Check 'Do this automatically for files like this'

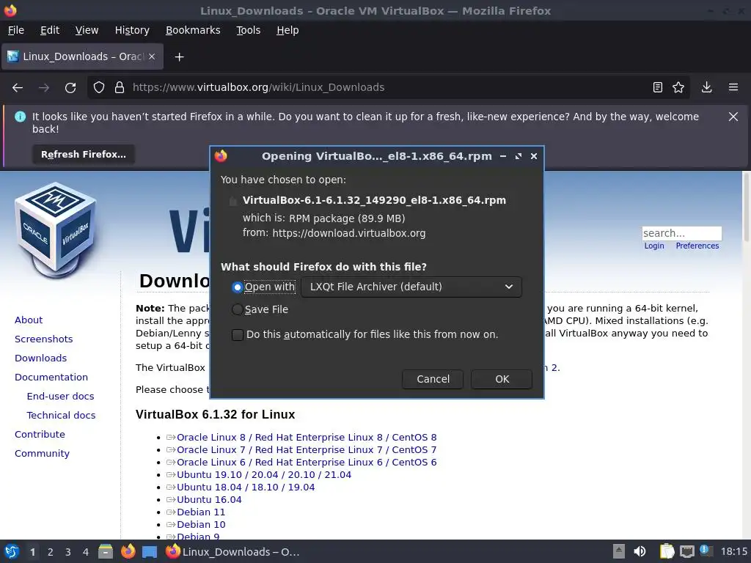[238, 334]
